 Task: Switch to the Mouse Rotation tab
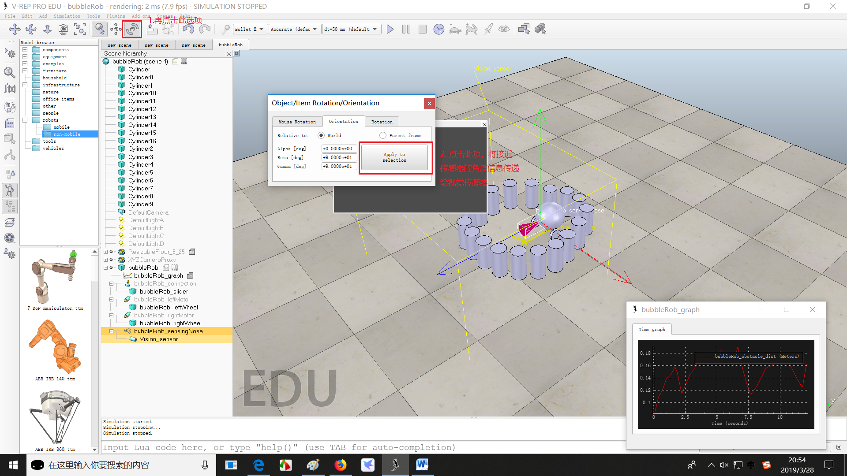(297, 122)
